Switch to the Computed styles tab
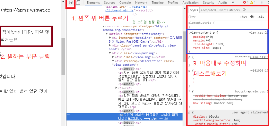This screenshot has height=126, width=269. [208, 10]
